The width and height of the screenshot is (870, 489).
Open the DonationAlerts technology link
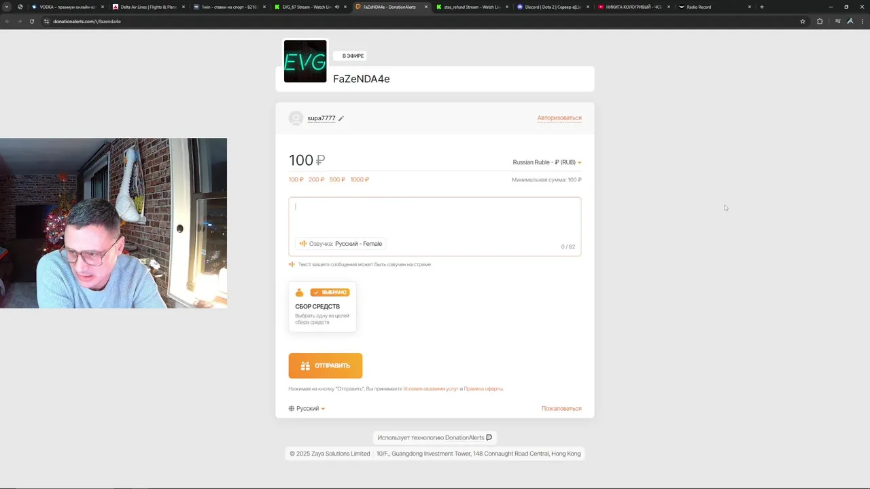point(465,438)
